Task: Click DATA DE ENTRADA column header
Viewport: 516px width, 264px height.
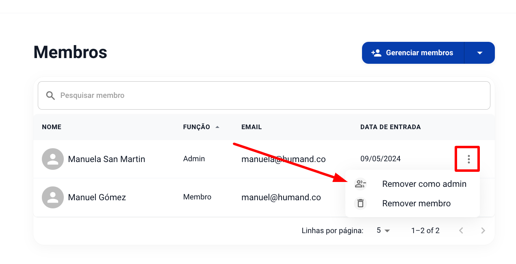Action: [x=390, y=127]
